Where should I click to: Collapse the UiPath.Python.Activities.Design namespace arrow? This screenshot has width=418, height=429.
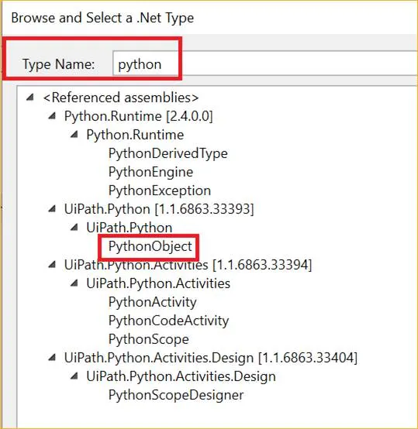point(74,376)
